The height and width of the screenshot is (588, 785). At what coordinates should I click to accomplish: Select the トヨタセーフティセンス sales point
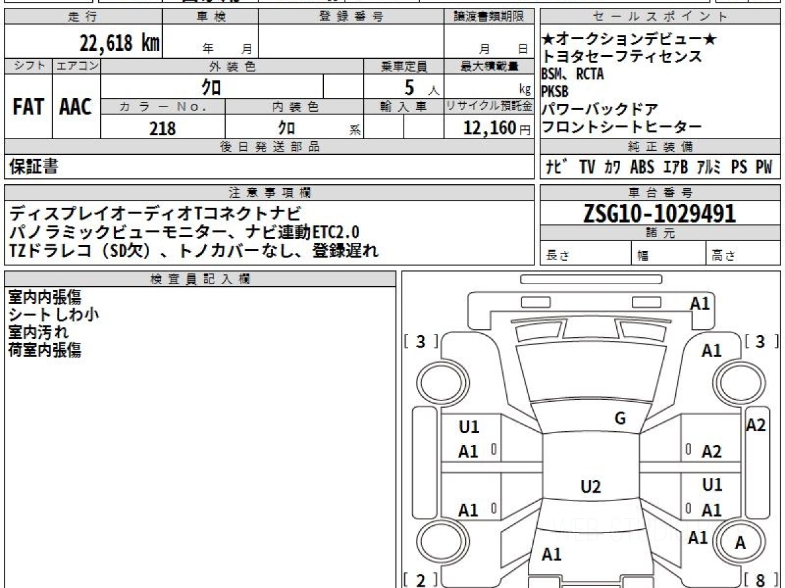point(621,57)
